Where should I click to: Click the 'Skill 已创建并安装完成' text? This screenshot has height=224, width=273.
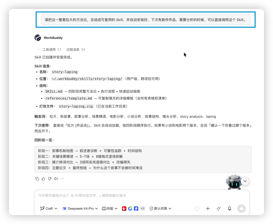tap(53, 57)
